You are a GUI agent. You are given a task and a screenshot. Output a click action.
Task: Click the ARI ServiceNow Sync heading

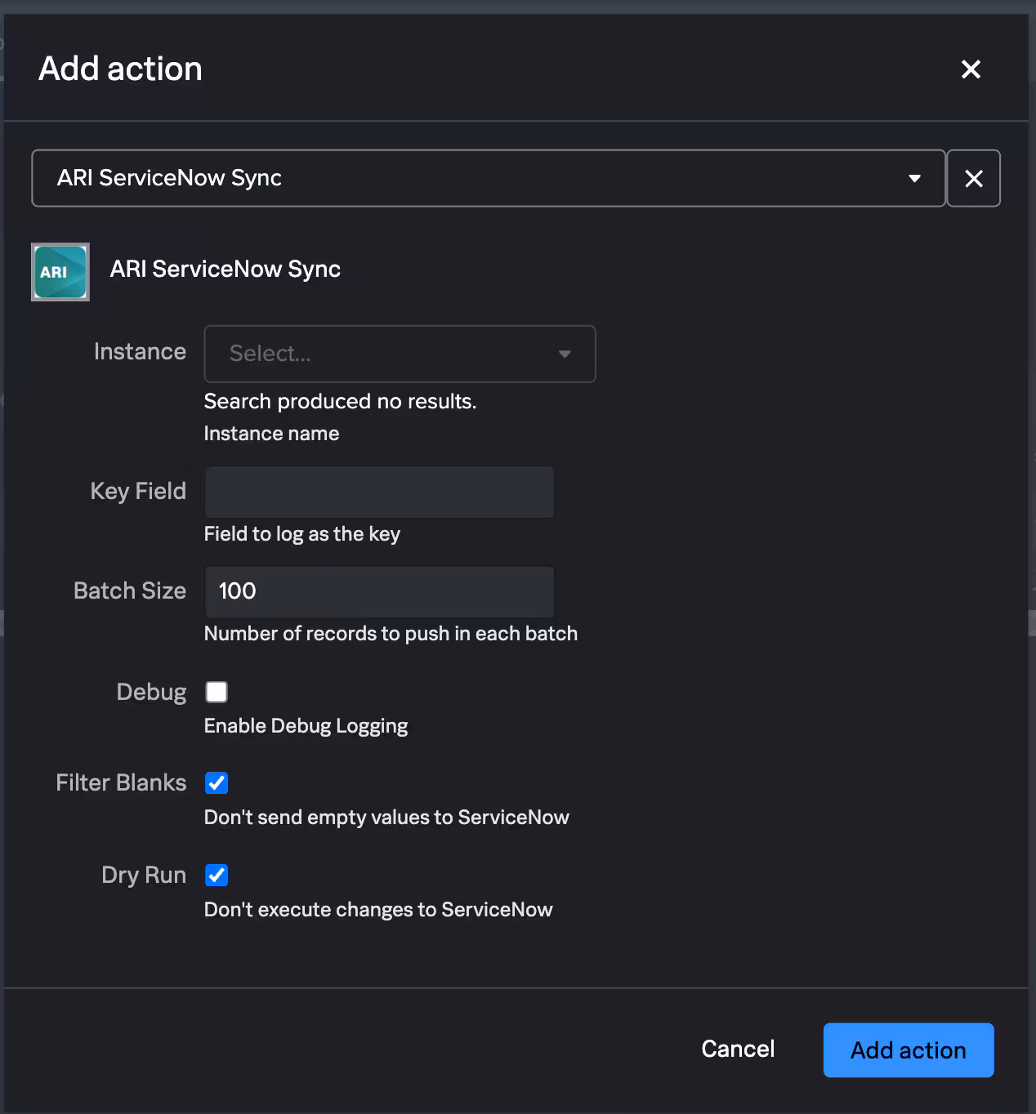point(226,269)
